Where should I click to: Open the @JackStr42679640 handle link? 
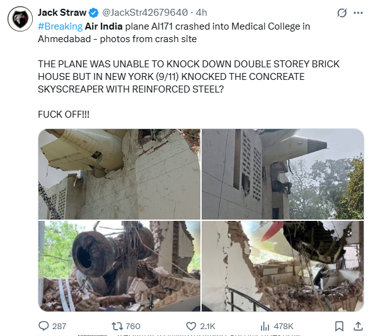click(x=145, y=13)
